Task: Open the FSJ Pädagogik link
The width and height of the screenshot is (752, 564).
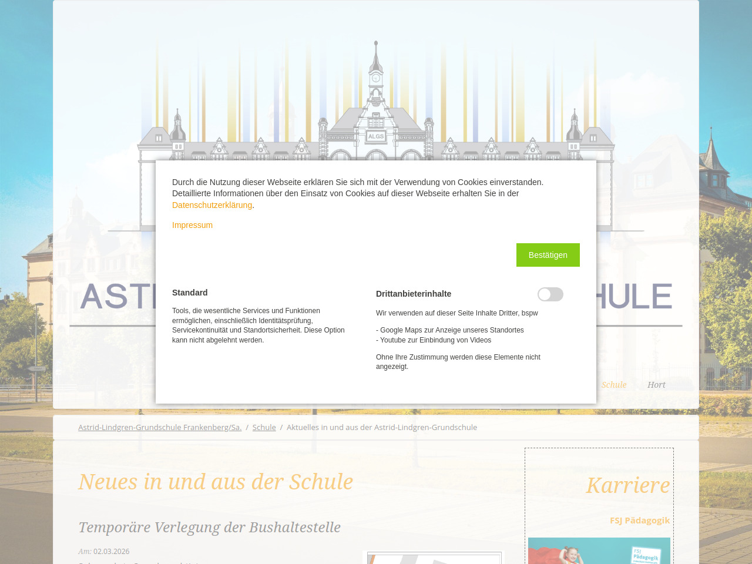Action: (639, 520)
